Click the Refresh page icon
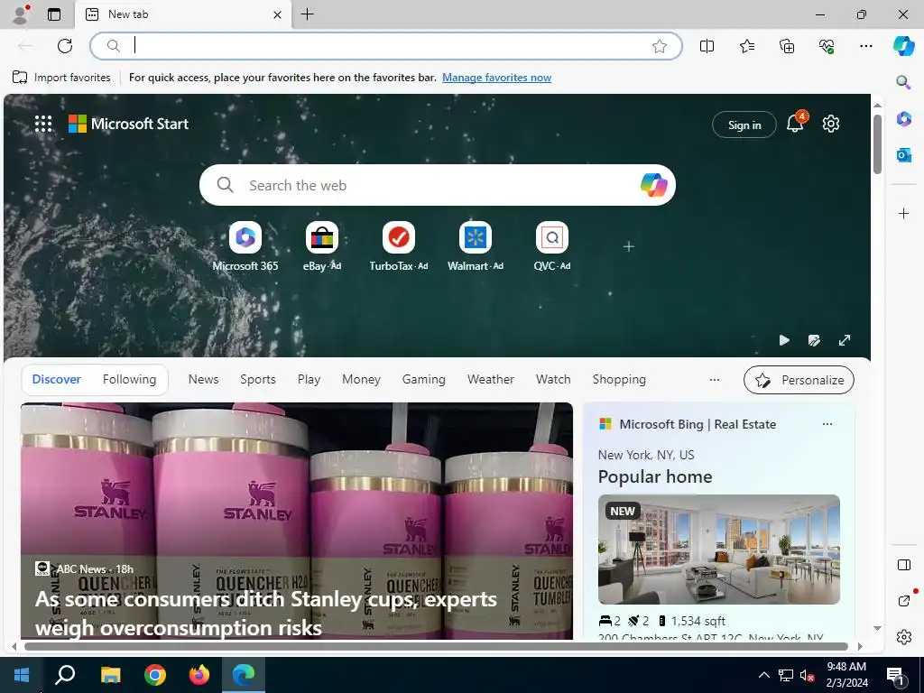The height and width of the screenshot is (693, 924). [x=65, y=46]
